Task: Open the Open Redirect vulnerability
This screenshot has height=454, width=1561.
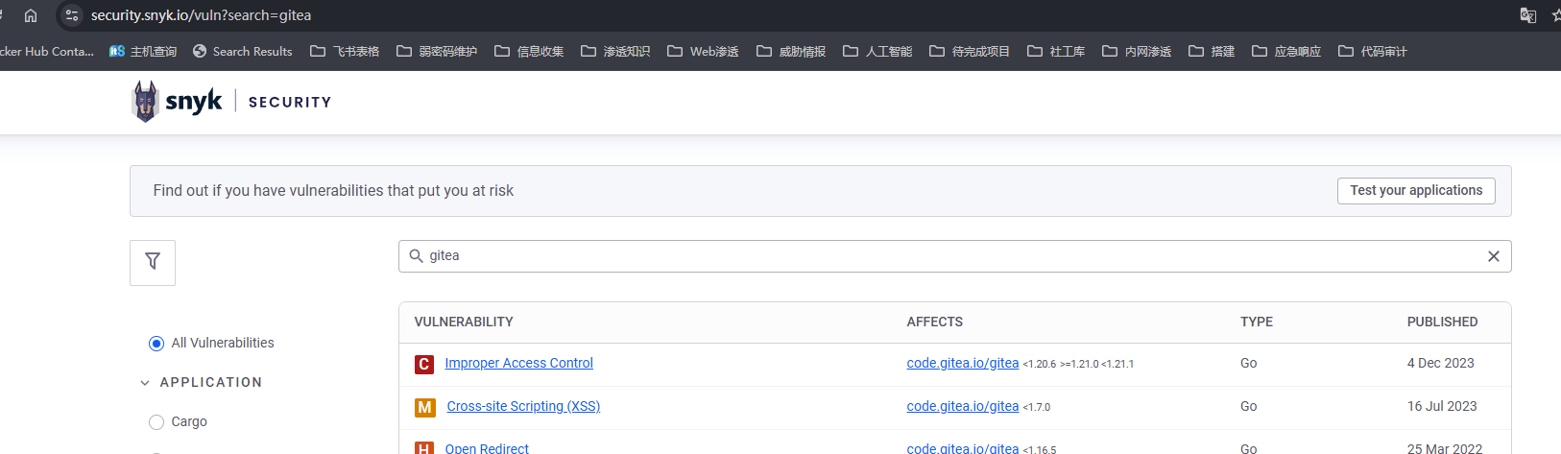Action: [x=487, y=448]
